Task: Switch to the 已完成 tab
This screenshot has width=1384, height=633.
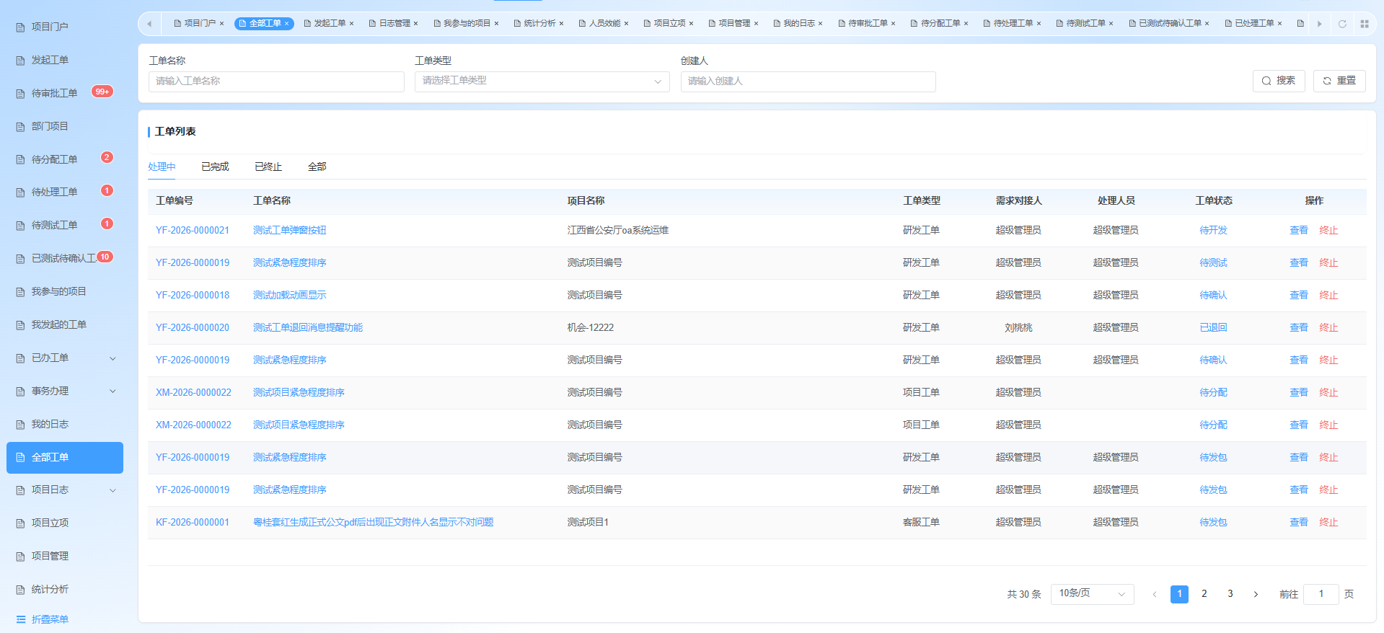Action: pos(215,167)
